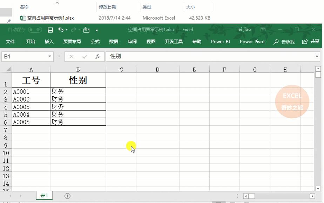Open the Power Pivot tab
Viewport: 324px width, 203px height.
[252, 41]
